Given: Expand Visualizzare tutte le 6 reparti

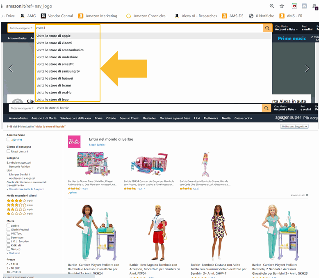Looking at the screenshot, I should click(x=26, y=189).
